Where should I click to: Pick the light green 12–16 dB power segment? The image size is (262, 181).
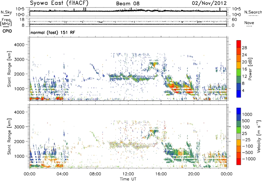[x=239, y=73]
